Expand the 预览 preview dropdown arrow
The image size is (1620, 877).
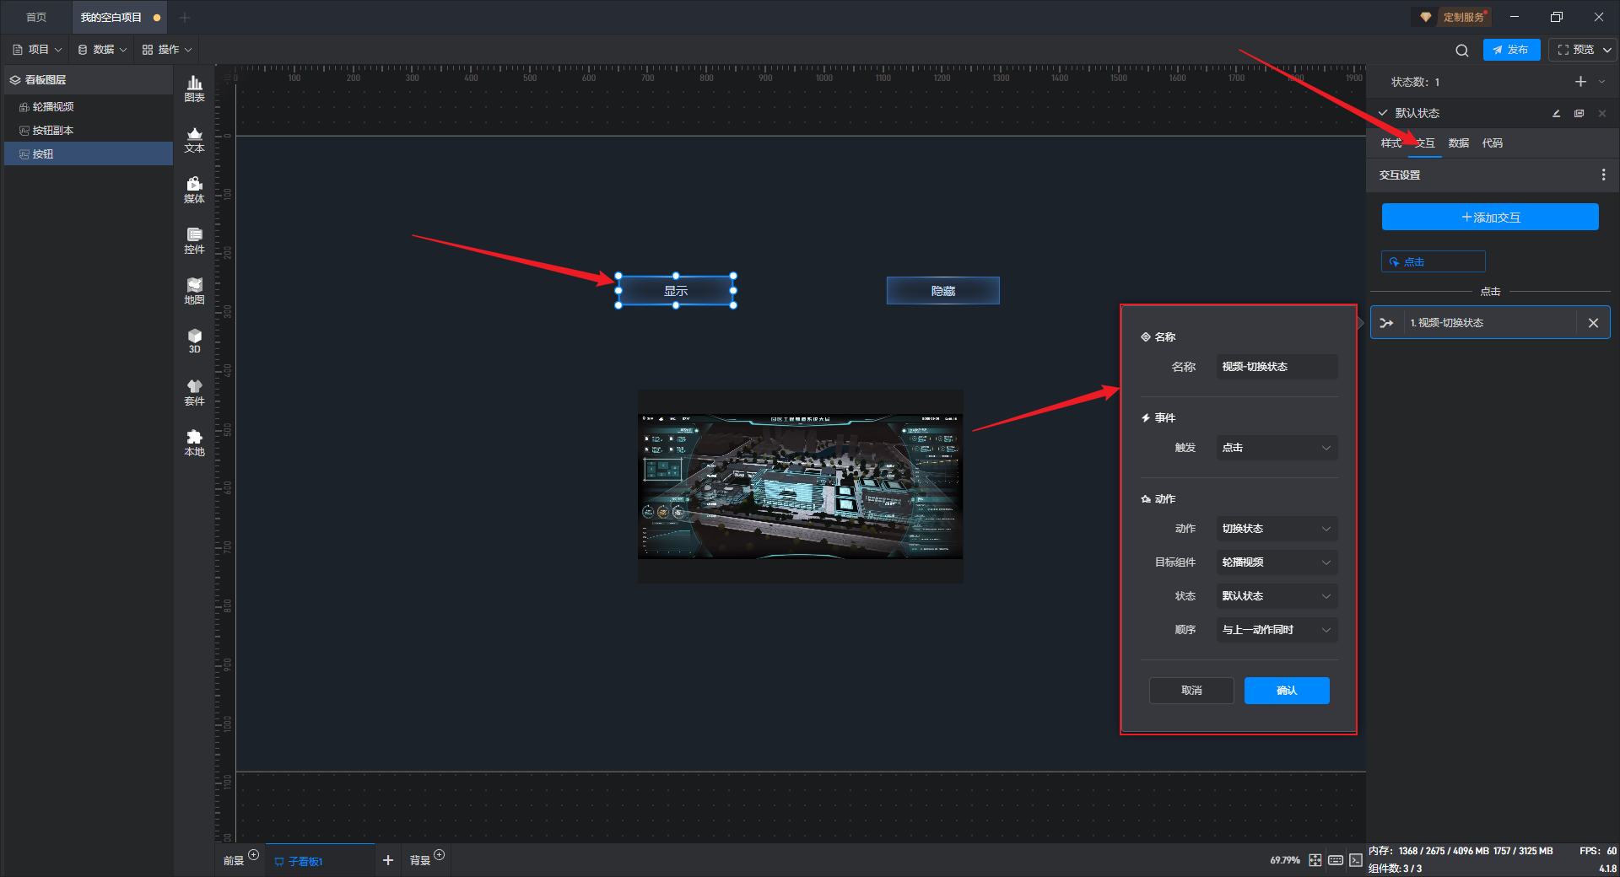pos(1606,50)
